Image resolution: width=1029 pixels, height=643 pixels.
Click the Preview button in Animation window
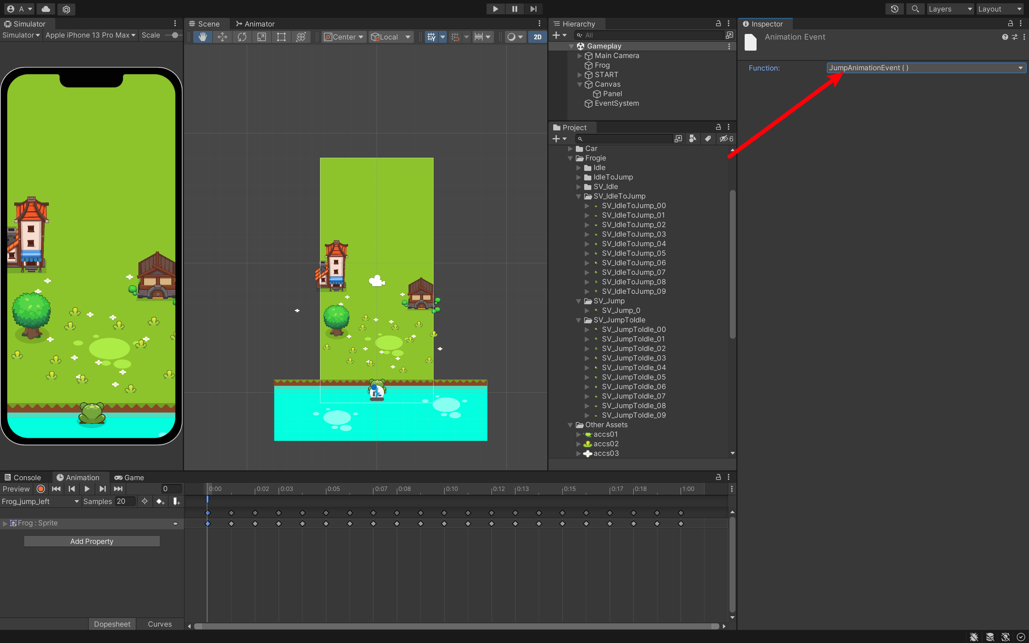[16, 489]
